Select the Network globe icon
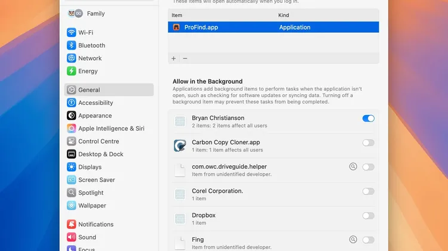The image size is (448, 251). click(x=72, y=58)
